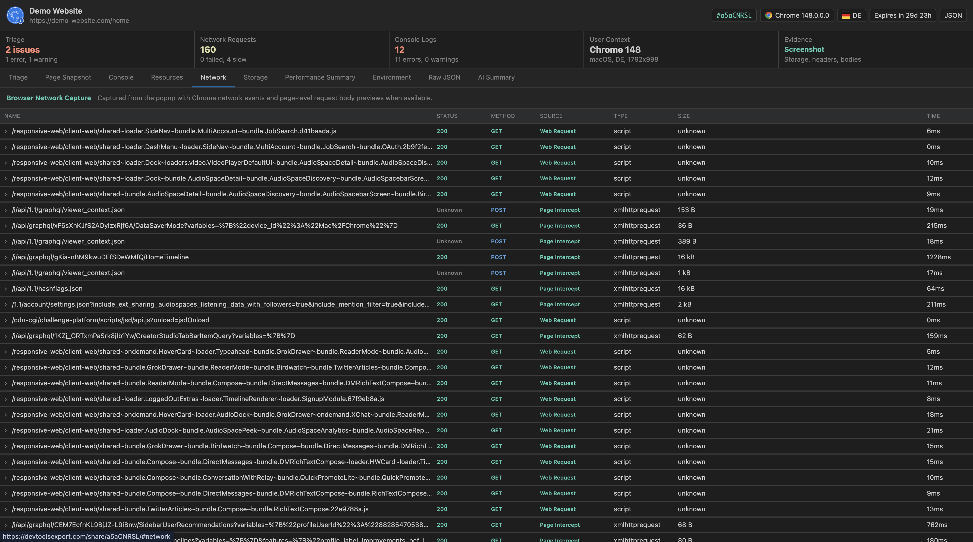Image resolution: width=973 pixels, height=542 pixels.
Task: Click the 62 B size cell
Action: (685, 336)
